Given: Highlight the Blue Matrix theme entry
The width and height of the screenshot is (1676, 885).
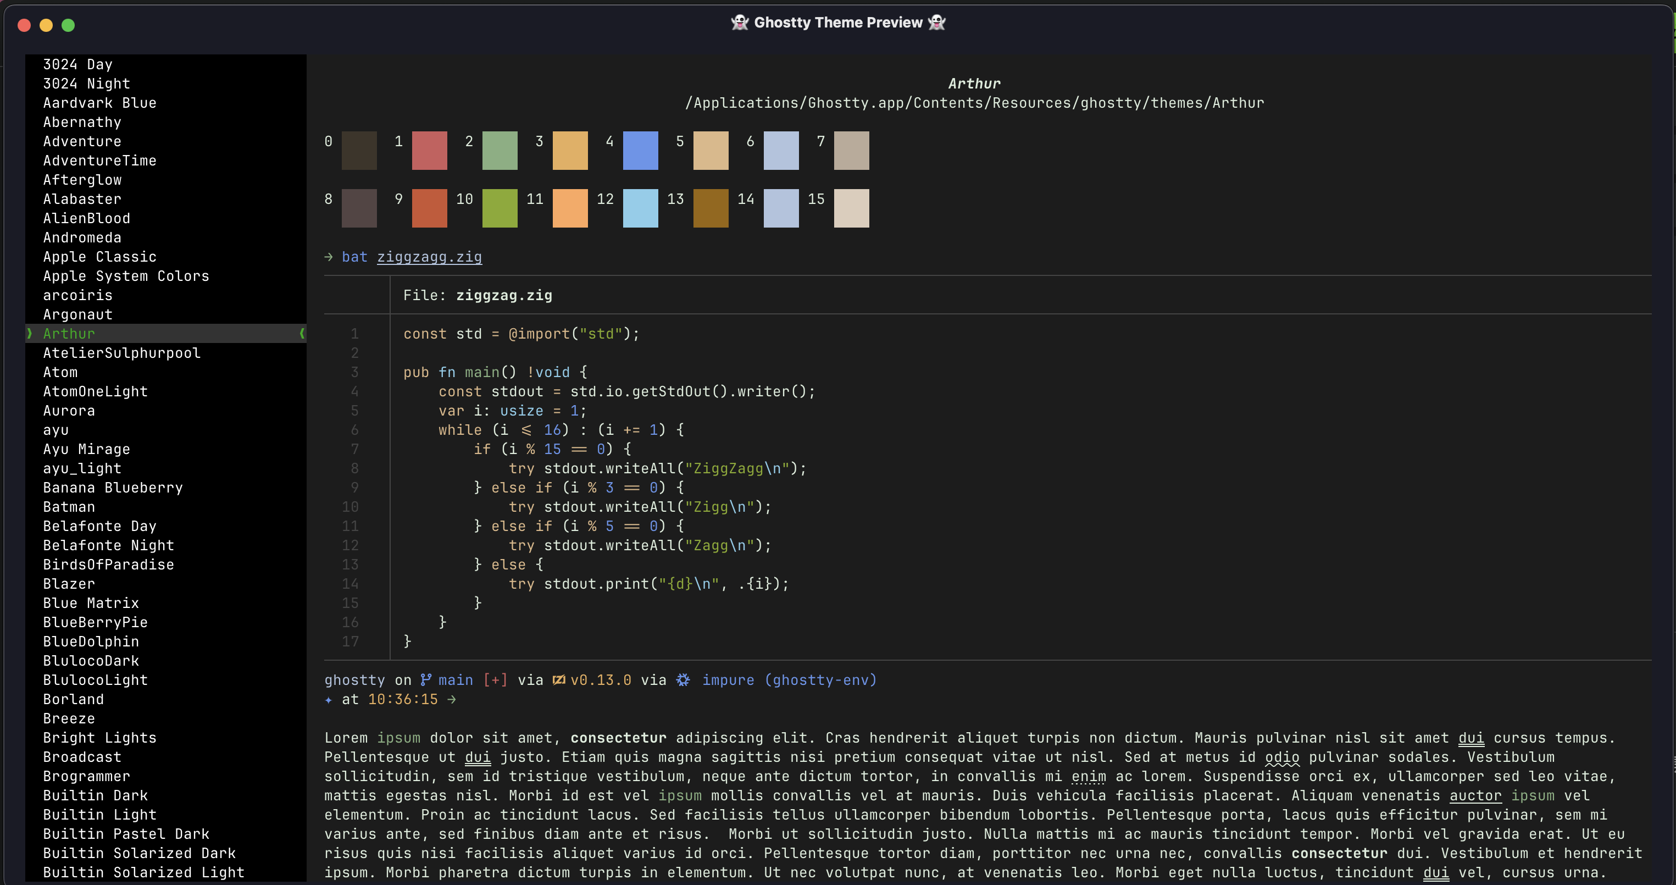Looking at the screenshot, I should point(91,603).
